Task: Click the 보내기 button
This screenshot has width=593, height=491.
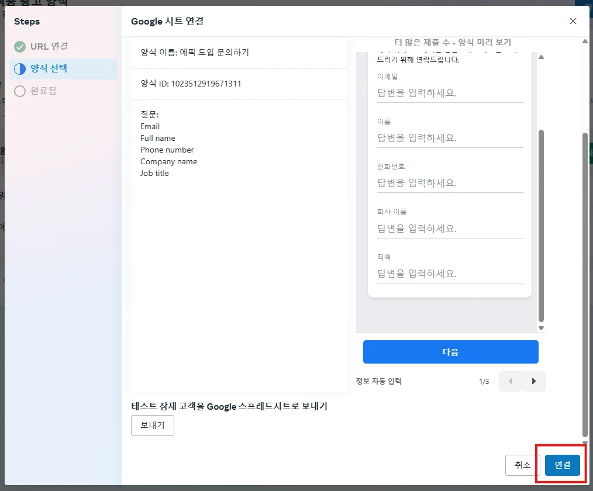Action: (153, 425)
